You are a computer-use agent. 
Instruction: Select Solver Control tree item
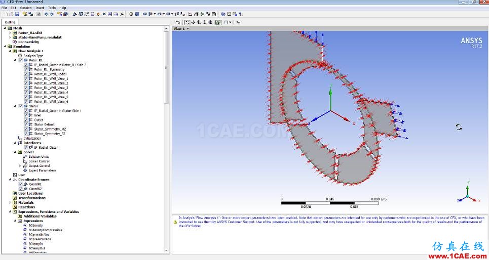(x=39, y=161)
